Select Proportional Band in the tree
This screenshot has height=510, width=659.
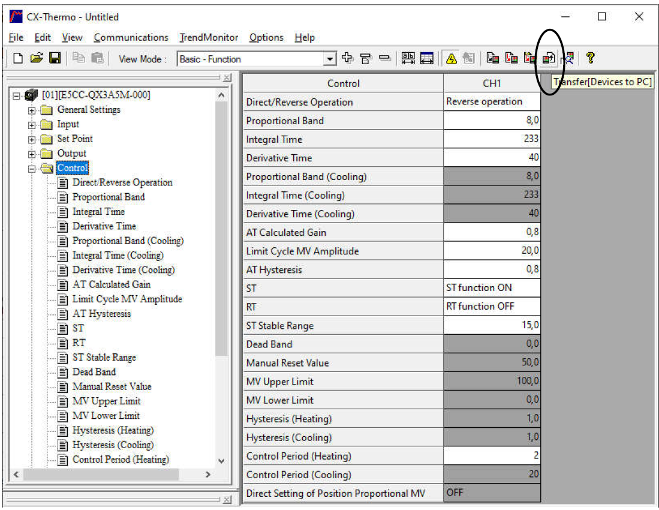109,197
